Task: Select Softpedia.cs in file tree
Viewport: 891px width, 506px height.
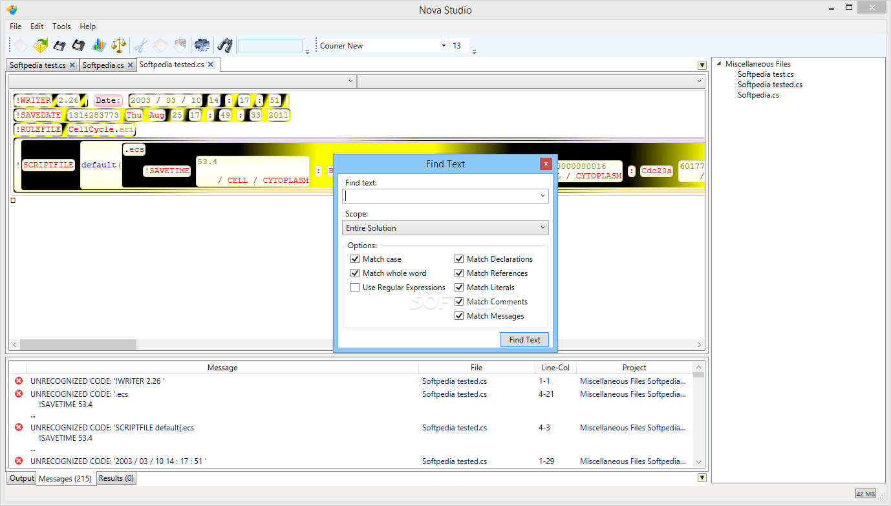Action: 758,95
